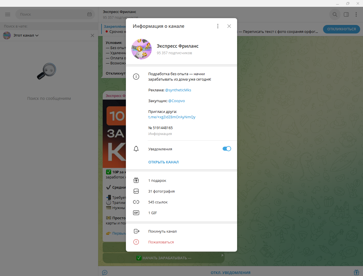Click 'НАЧАТЬ ЗАРАБАТЫВАТЬ' button in chat

[164, 258]
